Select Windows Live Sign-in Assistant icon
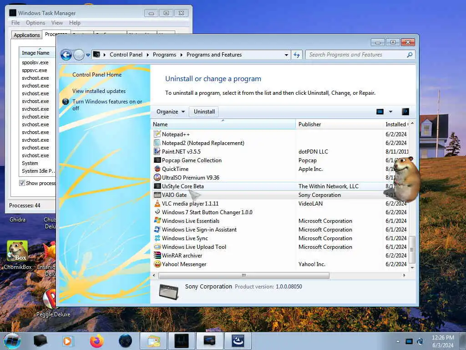The width and height of the screenshot is (466, 350). (157, 230)
